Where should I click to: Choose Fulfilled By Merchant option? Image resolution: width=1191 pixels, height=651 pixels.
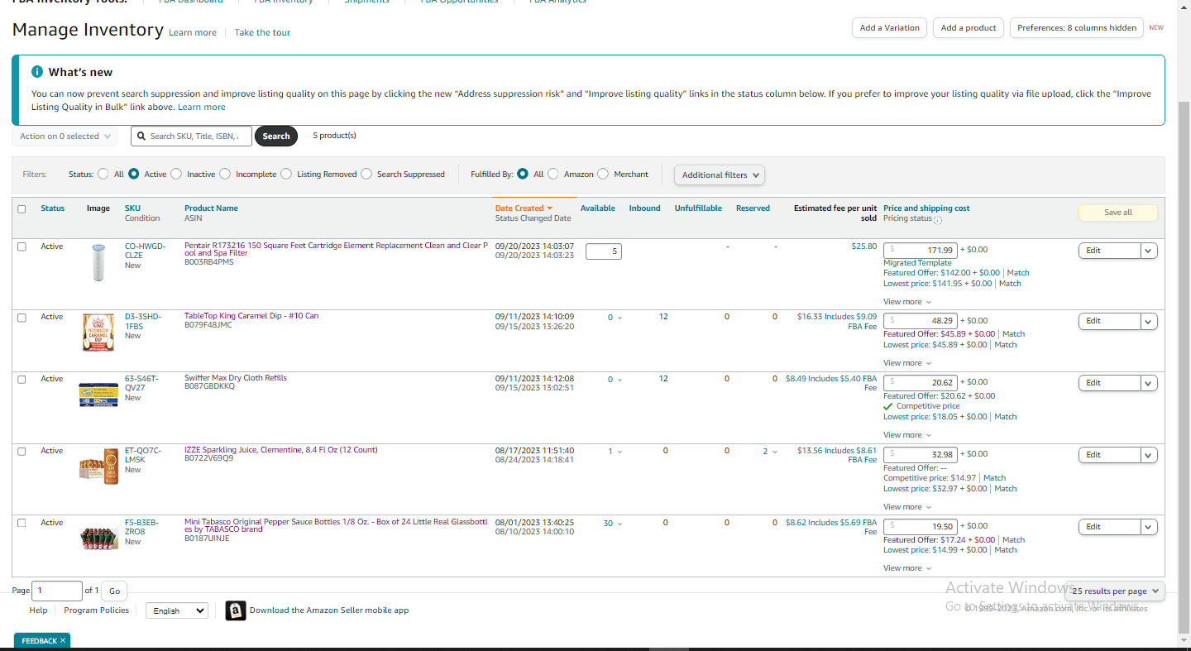(x=603, y=175)
